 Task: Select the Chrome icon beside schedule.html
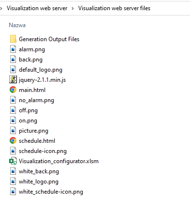13,141
